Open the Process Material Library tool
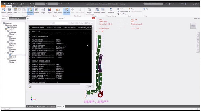Viewport: 201px width, 111px height. pyautogui.click(x=89, y=10)
